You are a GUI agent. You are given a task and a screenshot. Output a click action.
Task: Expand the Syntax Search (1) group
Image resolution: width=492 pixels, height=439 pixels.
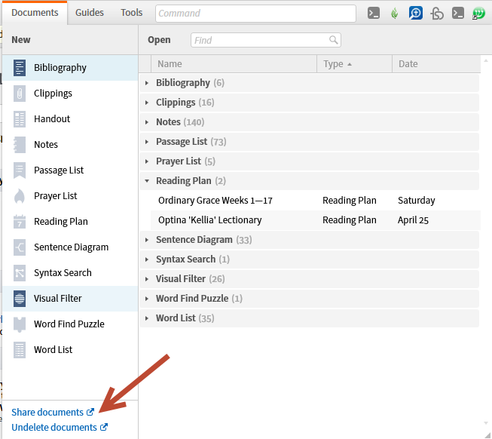146,259
